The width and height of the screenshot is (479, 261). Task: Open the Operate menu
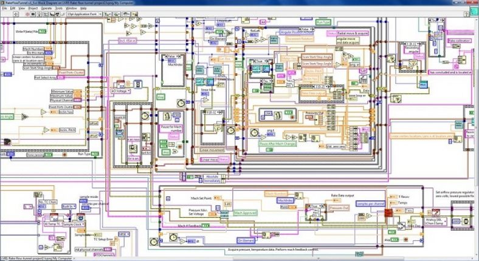tap(46, 8)
